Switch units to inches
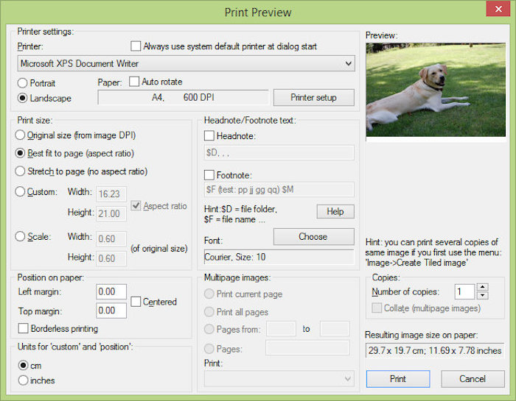 click(24, 380)
